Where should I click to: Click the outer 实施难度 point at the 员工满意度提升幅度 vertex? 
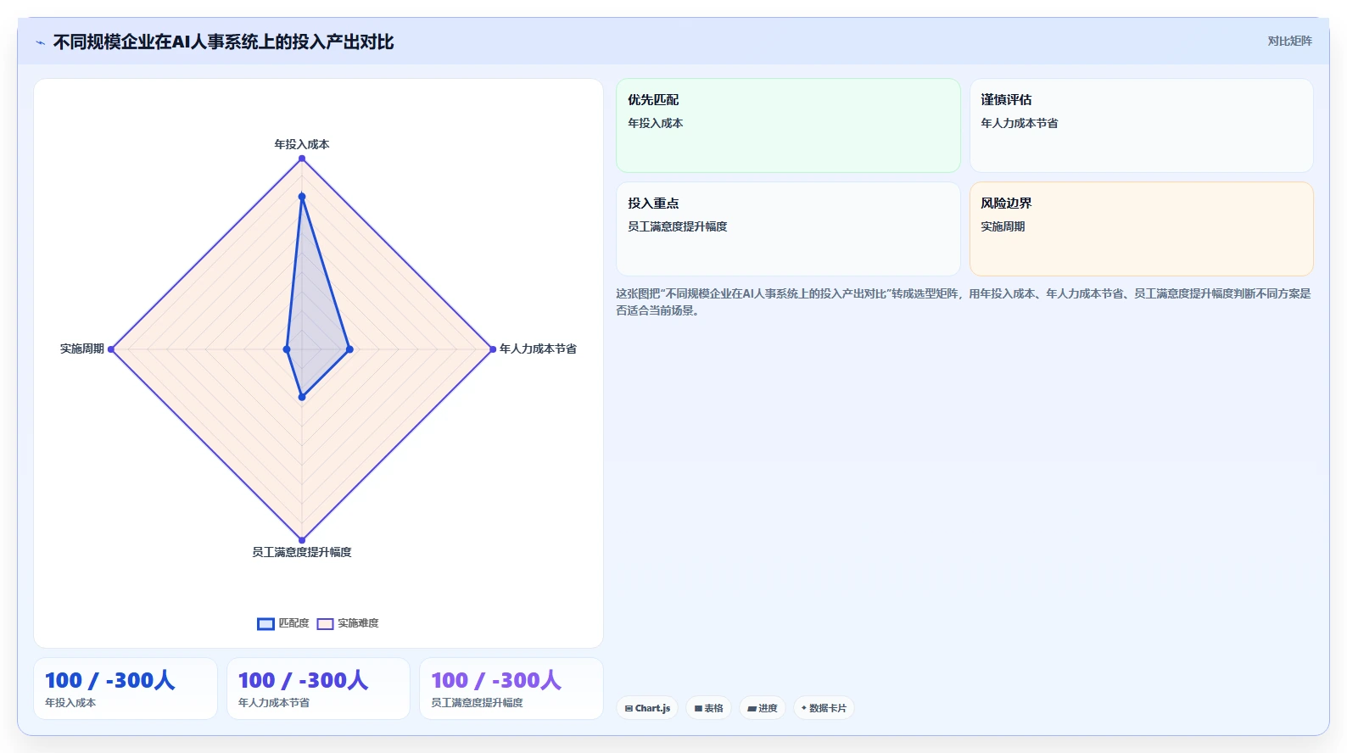302,539
